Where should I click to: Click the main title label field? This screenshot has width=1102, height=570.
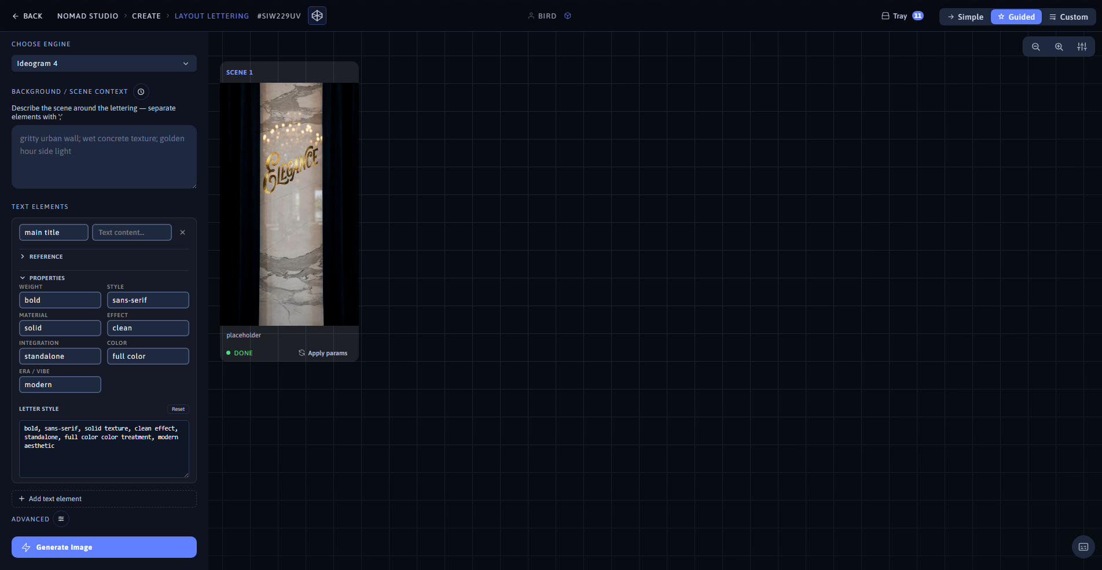click(x=54, y=233)
